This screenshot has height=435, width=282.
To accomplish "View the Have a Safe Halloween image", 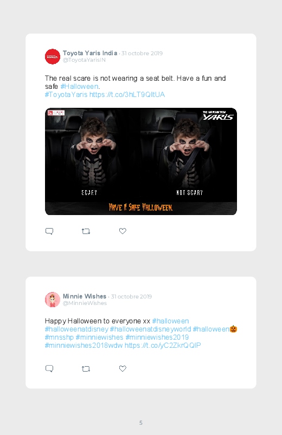I will point(141,161).
